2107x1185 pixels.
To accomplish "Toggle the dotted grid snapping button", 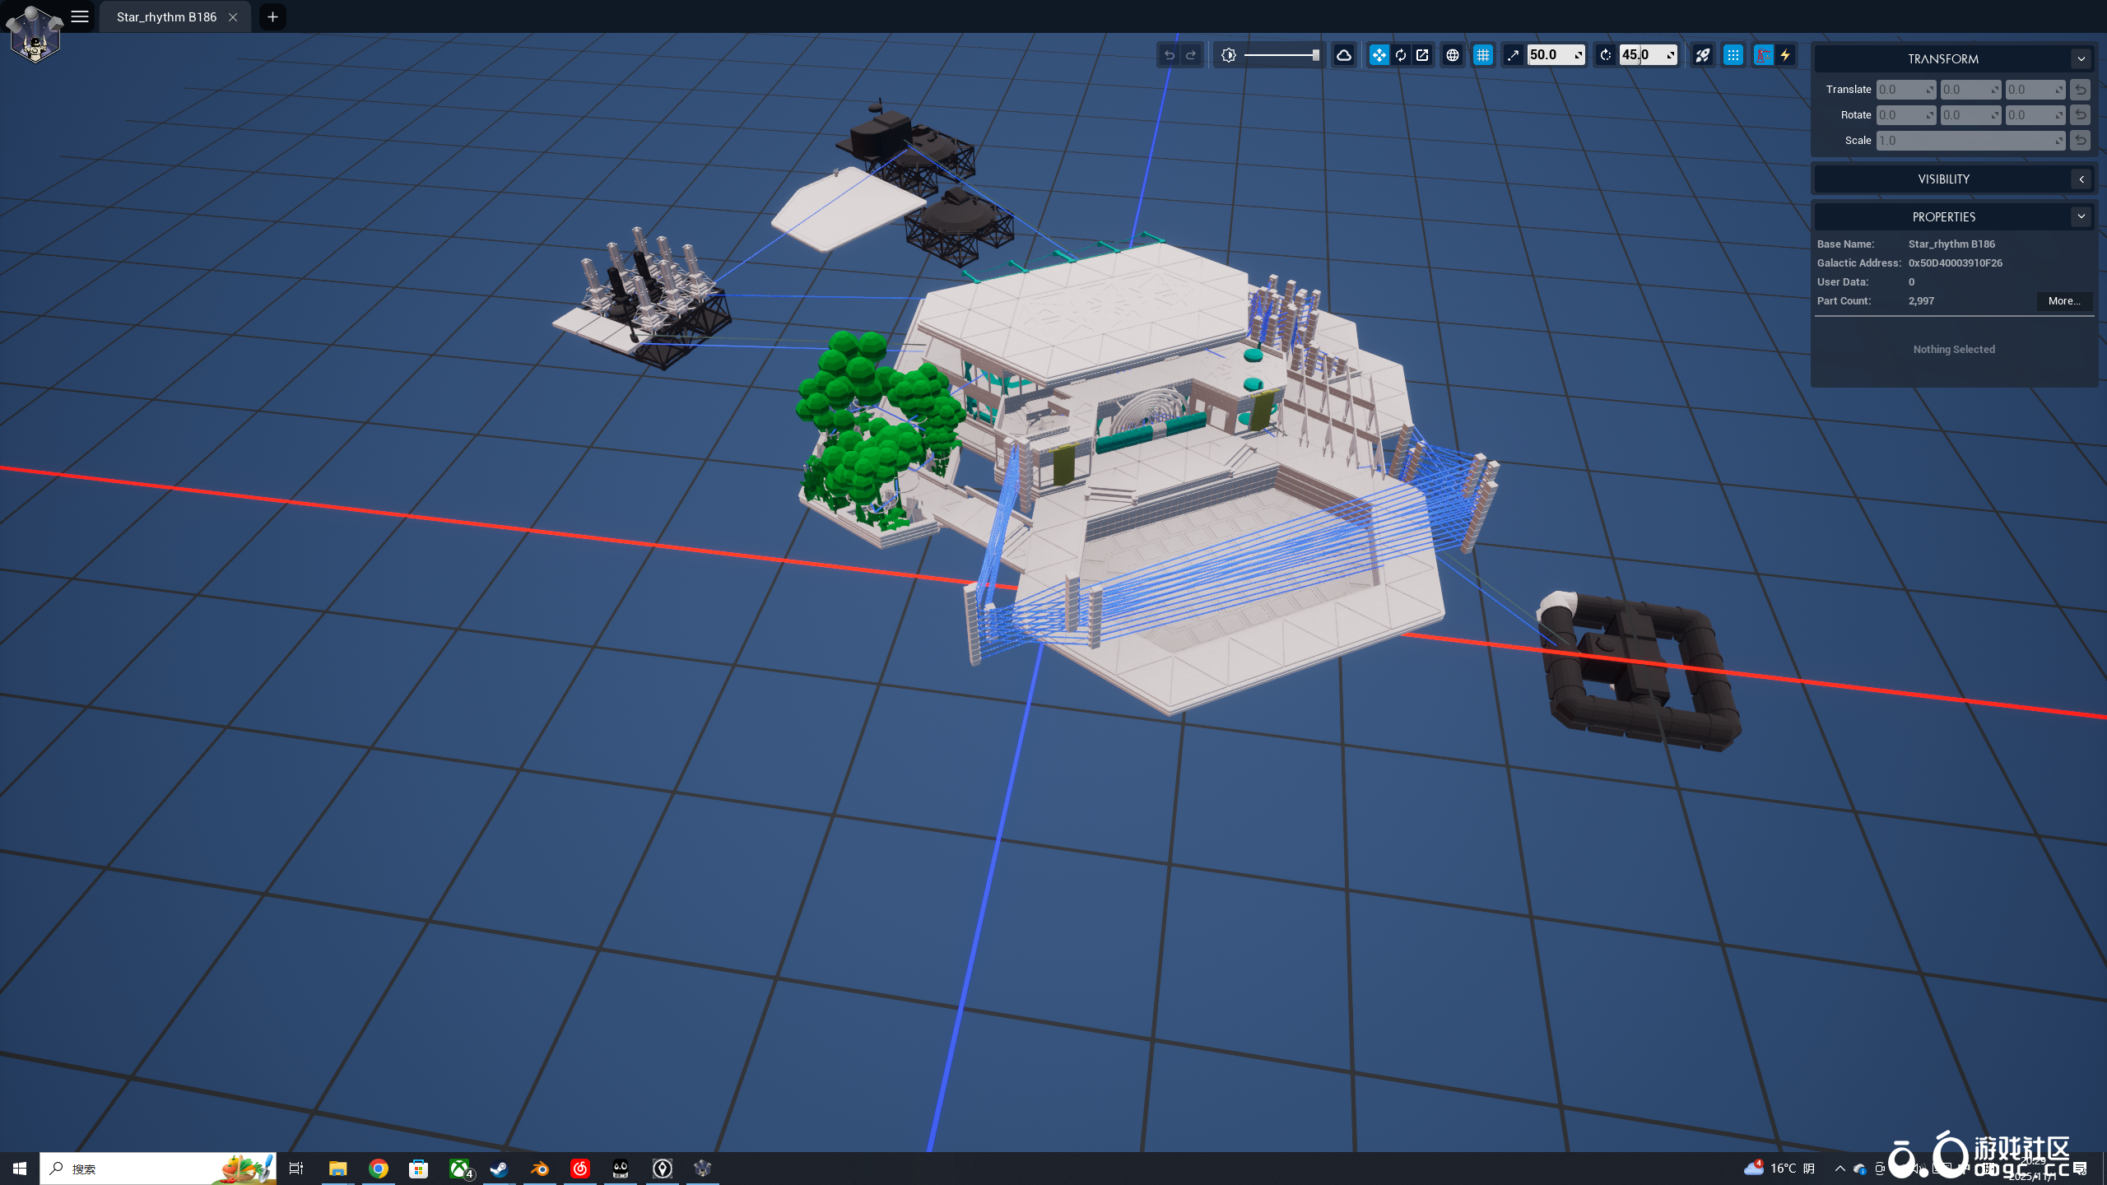I will [x=1733, y=55].
